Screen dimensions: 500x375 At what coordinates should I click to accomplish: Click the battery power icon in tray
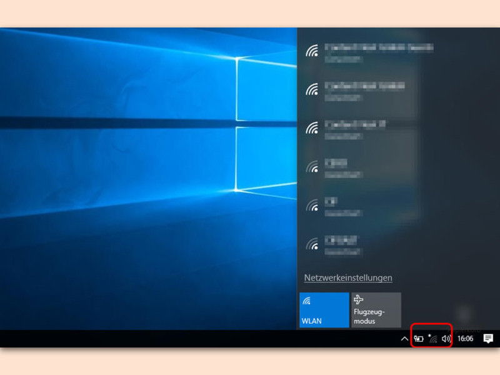click(x=418, y=339)
